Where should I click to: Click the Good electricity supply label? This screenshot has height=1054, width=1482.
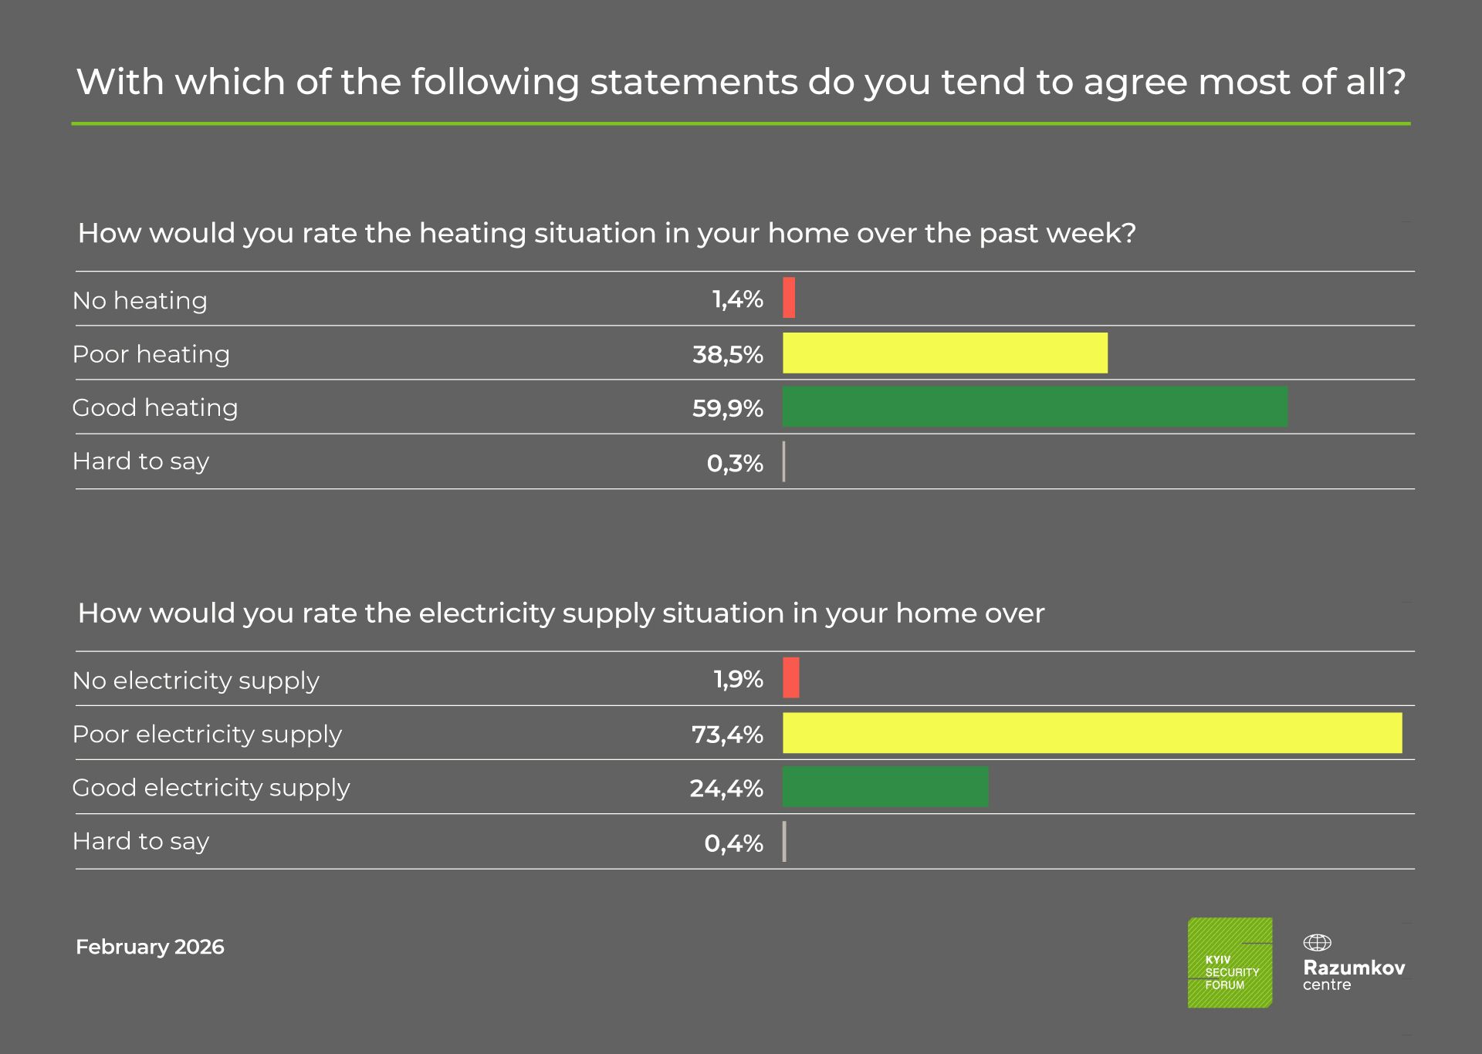[x=211, y=788]
